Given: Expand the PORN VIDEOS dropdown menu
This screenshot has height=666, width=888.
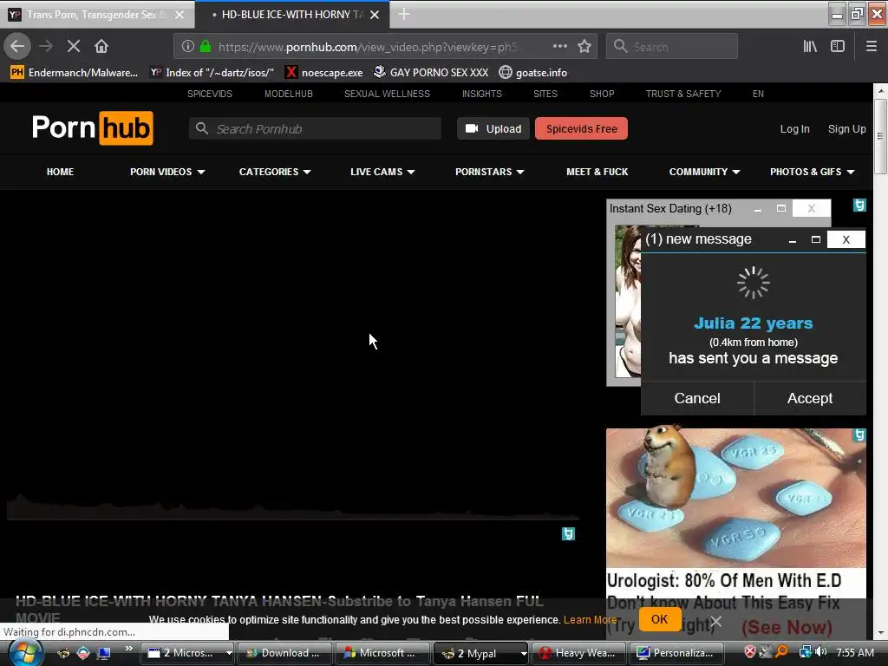Looking at the screenshot, I should (x=201, y=173).
